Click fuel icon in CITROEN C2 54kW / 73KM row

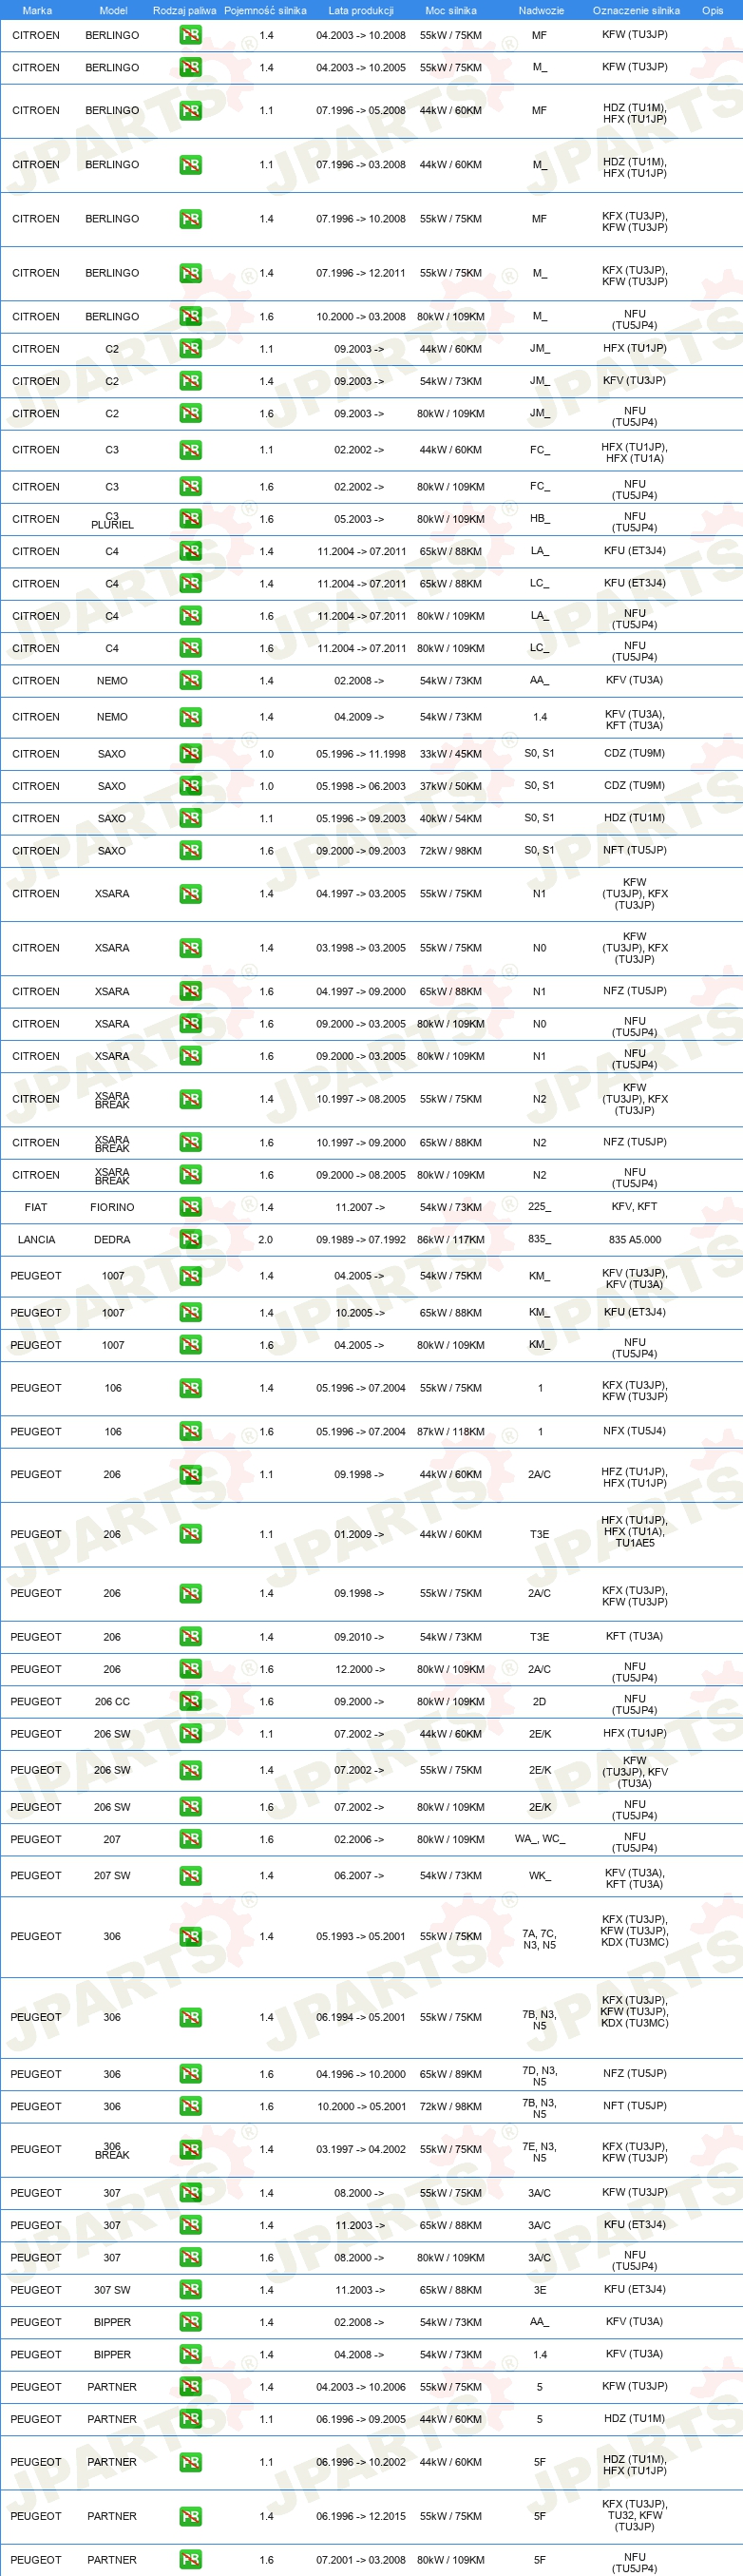pyautogui.click(x=190, y=381)
